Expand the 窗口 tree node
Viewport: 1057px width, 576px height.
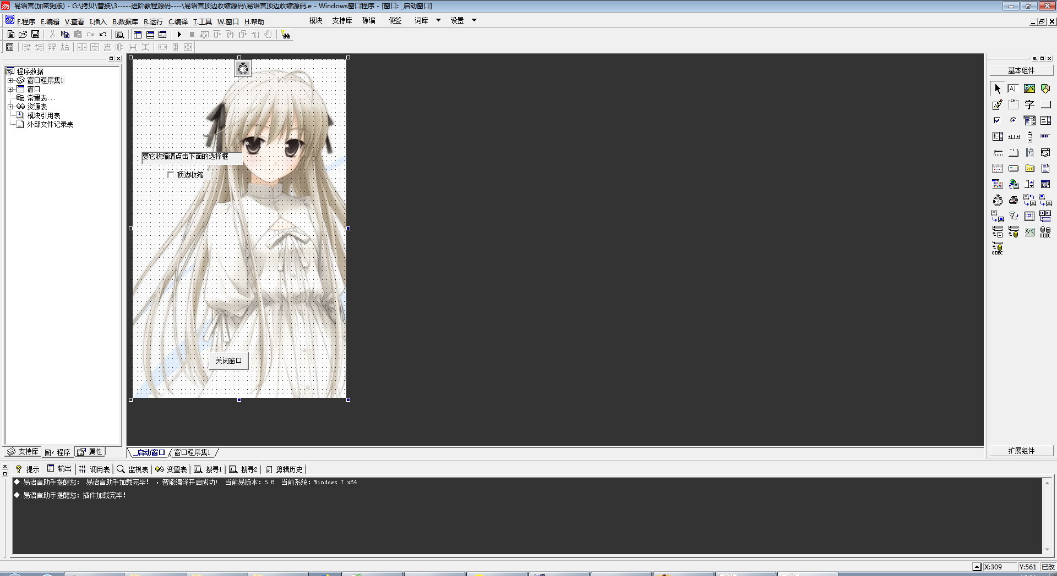10,89
